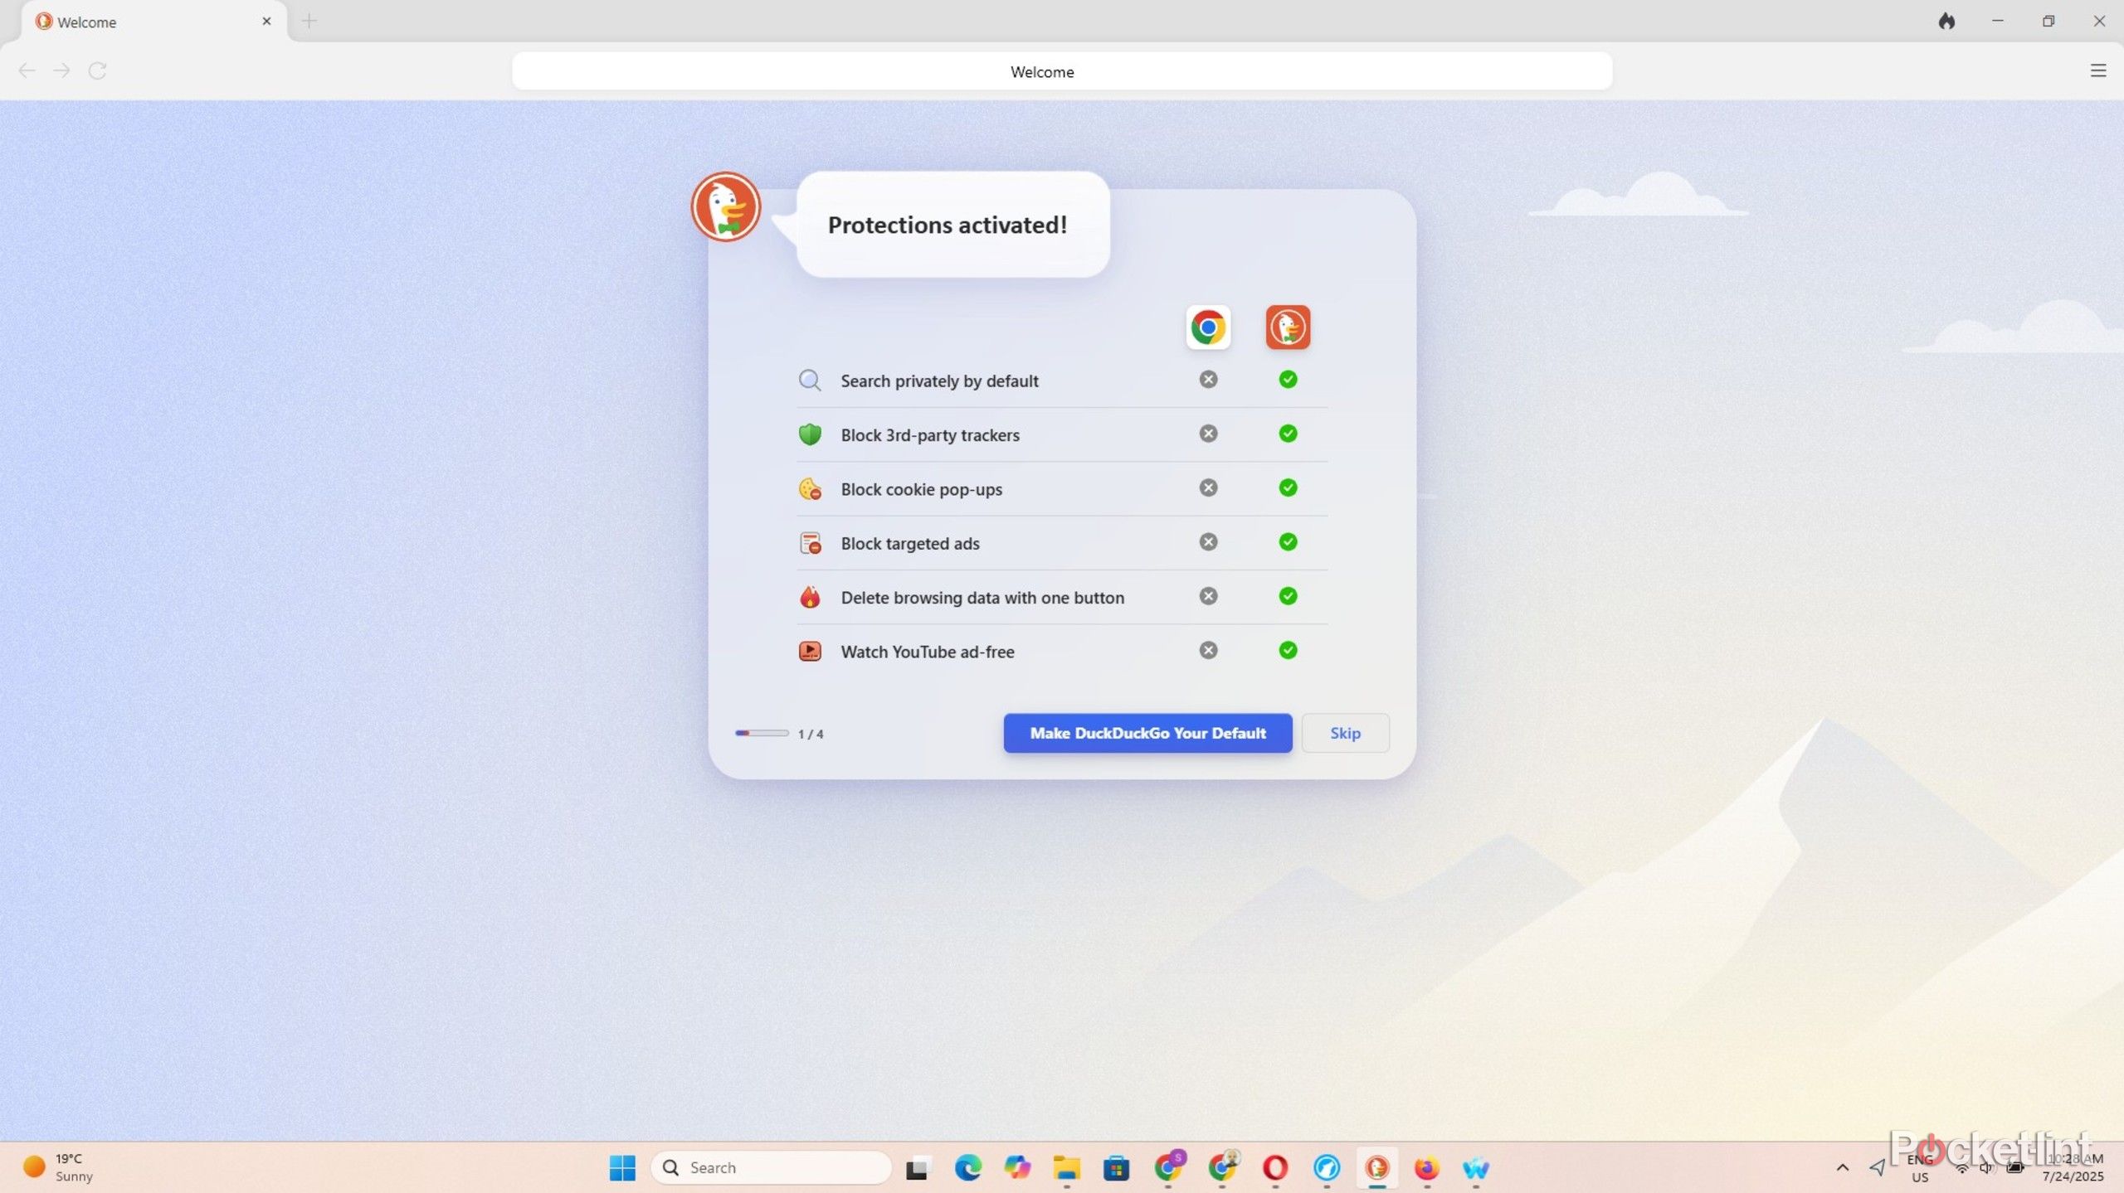The height and width of the screenshot is (1193, 2124).
Task: Click the YouTube player icon
Action: click(810, 652)
